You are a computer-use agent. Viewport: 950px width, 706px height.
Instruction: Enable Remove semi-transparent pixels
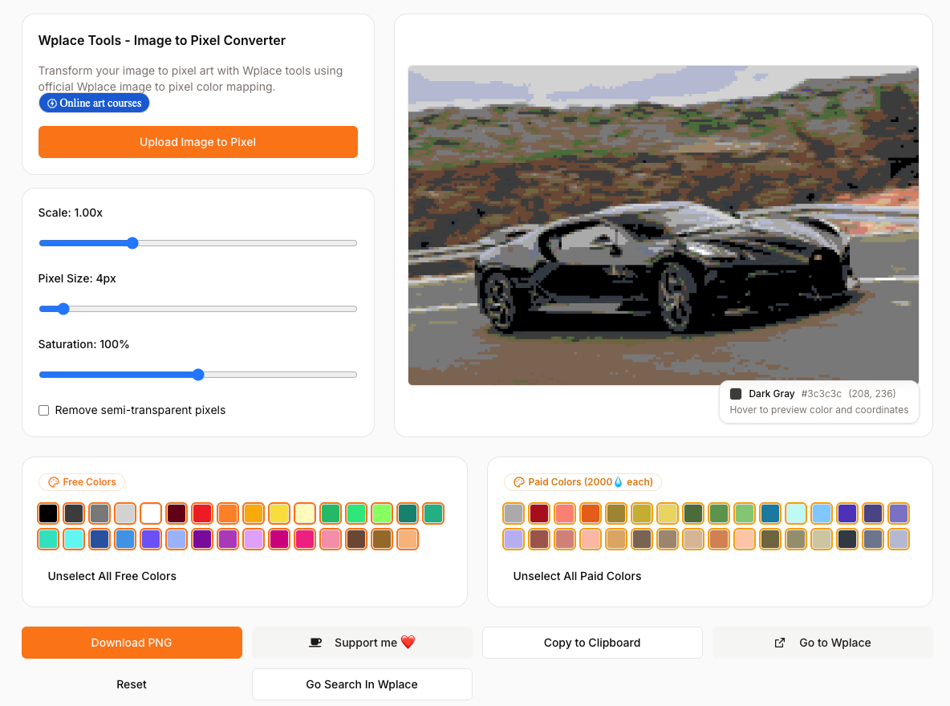(43, 410)
